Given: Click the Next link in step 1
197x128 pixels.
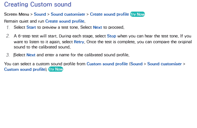Looking at the screenshot, I should [98, 27].
